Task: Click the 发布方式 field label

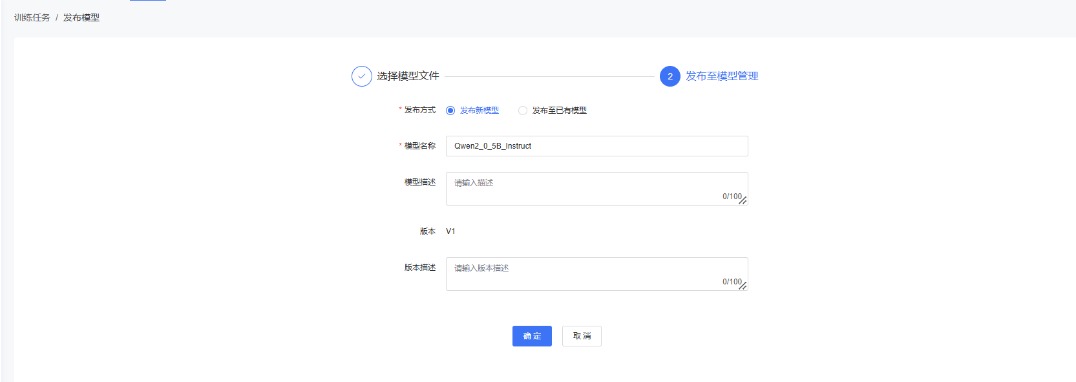Action: (x=419, y=110)
